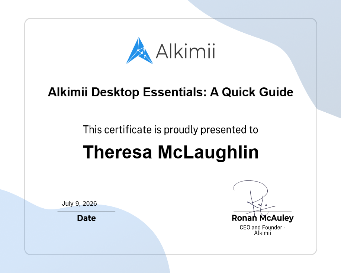Click the 'Date' label under the line
Viewport: 341px width, 273px height.
pos(86,218)
